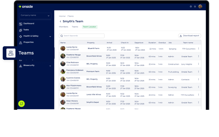Open notifications bell in top bar
This screenshot has width=219, height=137.
pyautogui.click(x=195, y=6)
